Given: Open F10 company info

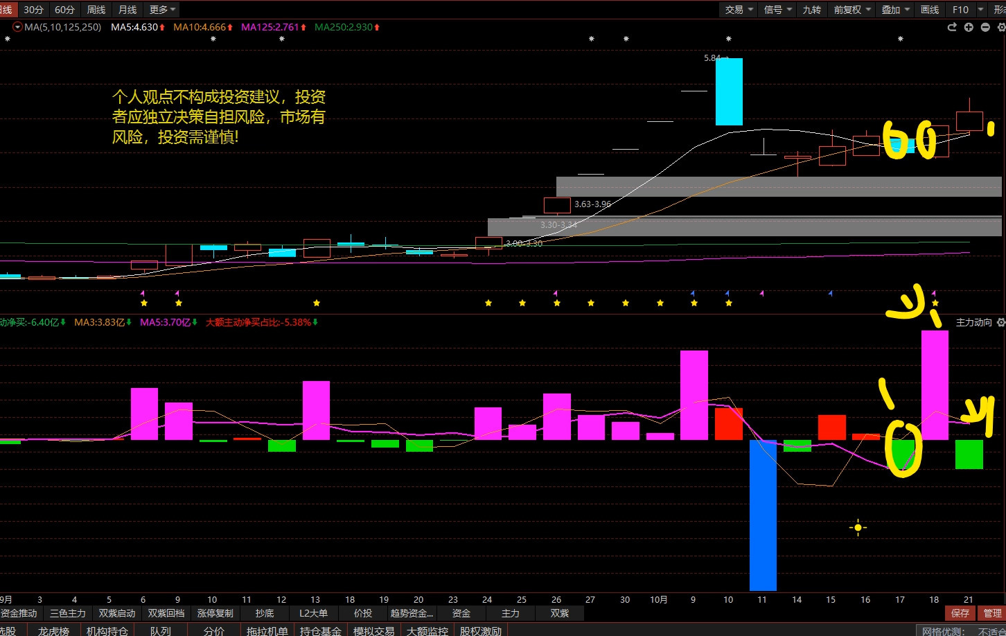Looking at the screenshot, I should (x=960, y=9).
